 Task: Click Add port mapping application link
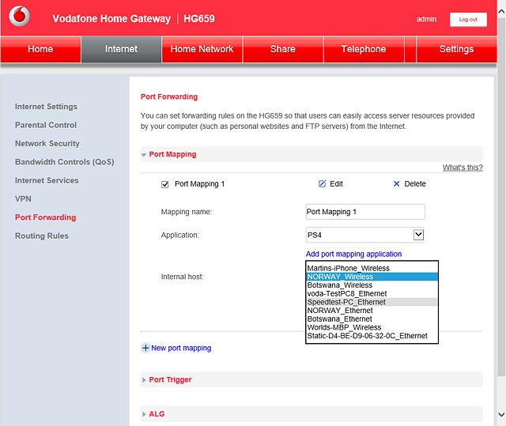pyautogui.click(x=353, y=254)
